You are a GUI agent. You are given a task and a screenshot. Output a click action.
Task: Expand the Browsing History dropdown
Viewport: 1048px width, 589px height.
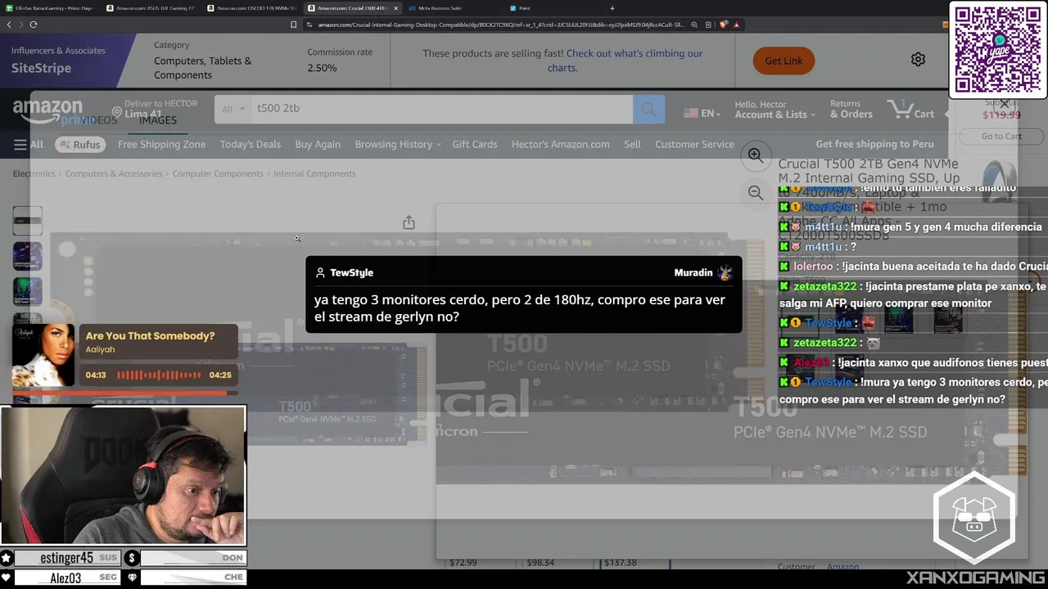pyautogui.click(x=397, y=144)
